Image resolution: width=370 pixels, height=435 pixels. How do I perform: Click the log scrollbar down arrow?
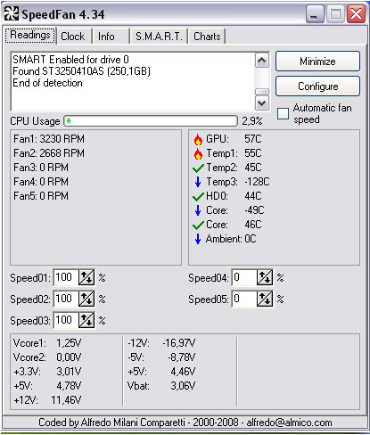pos(261,103)
